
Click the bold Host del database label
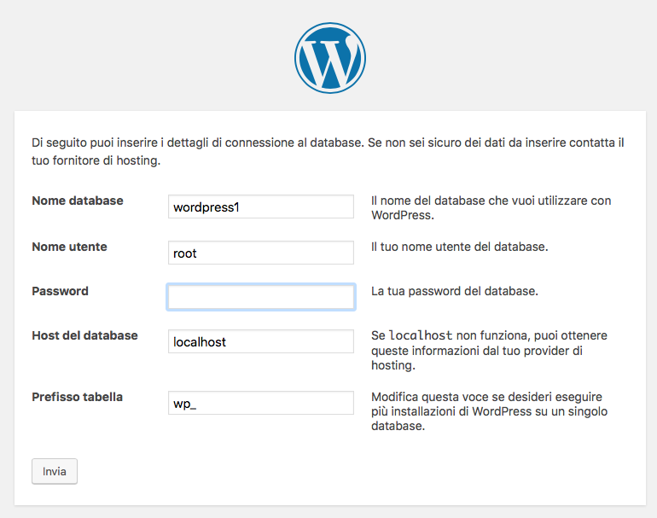(x=84, y=335)
